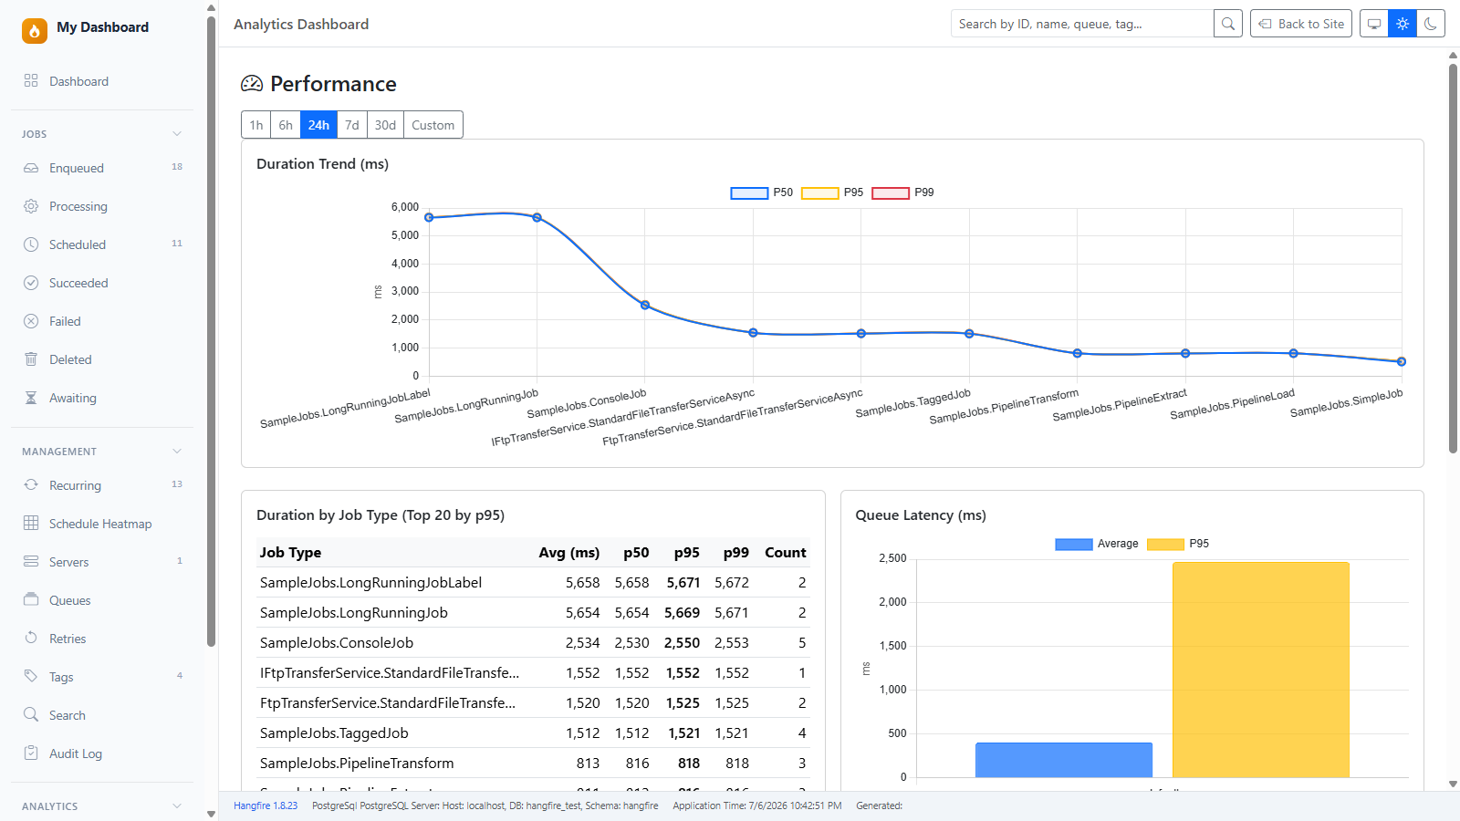Select dark theme moon icon
1460x821 pixels.
(1431, 24)
